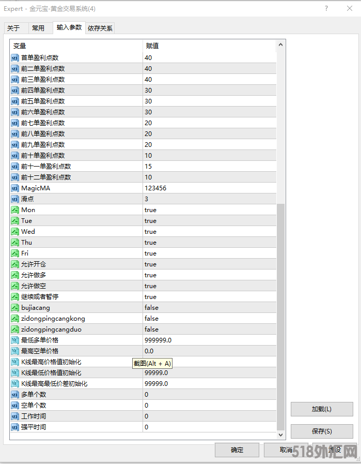
Task: Select the value 15 for 前十一单盈利点数
Action: [x=148, y=167]
